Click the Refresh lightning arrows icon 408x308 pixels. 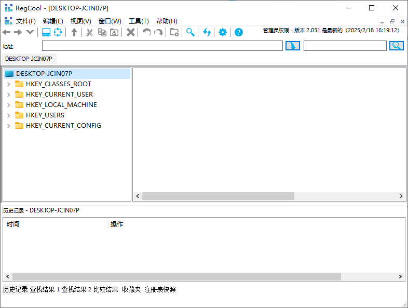[207, 32]
